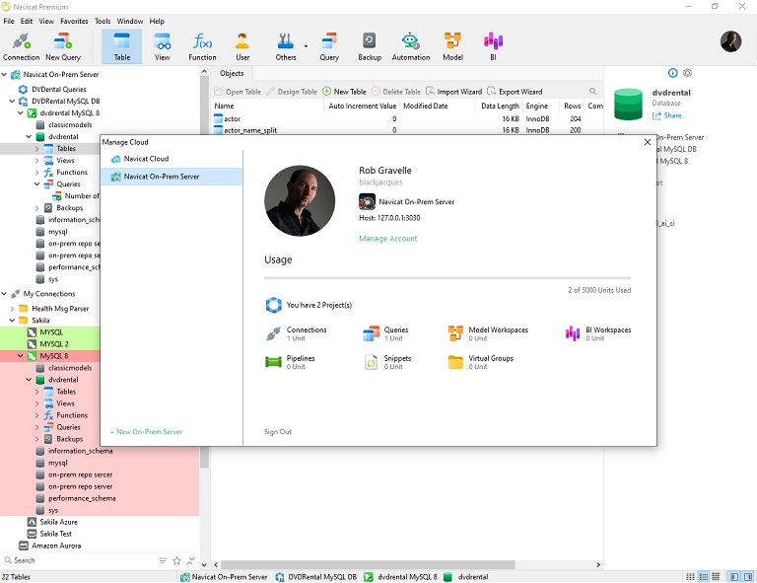Collapse the DVDRental MySQL DB node

click(x=13, y=101)
